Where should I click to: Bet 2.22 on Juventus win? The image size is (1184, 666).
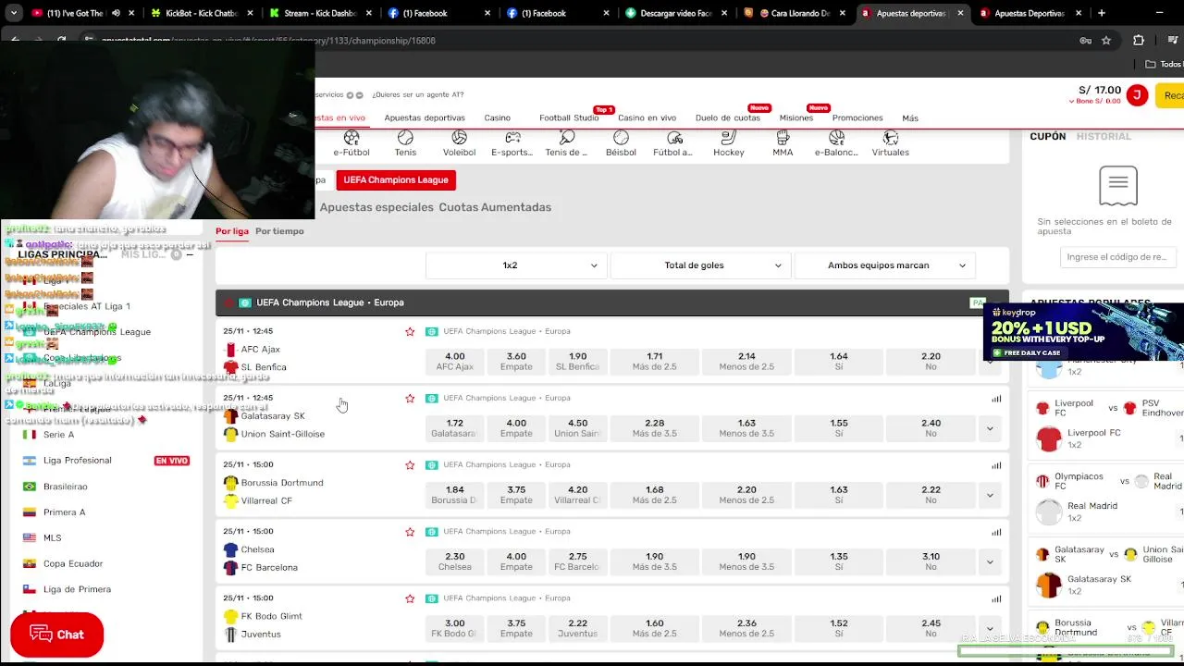pyautogui.click(x=577, y=628)
